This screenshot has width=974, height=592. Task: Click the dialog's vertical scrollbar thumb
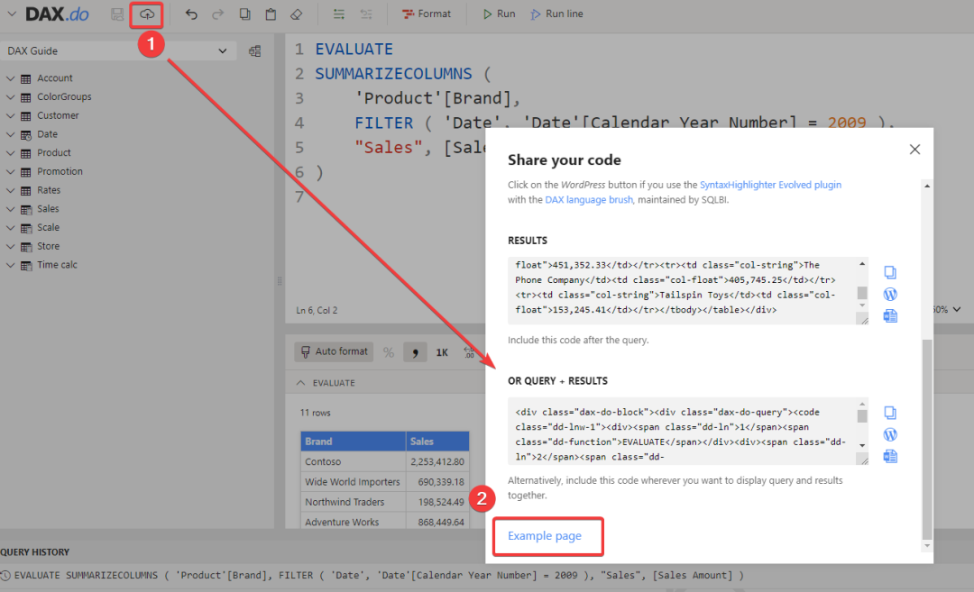tap(927, 440)
